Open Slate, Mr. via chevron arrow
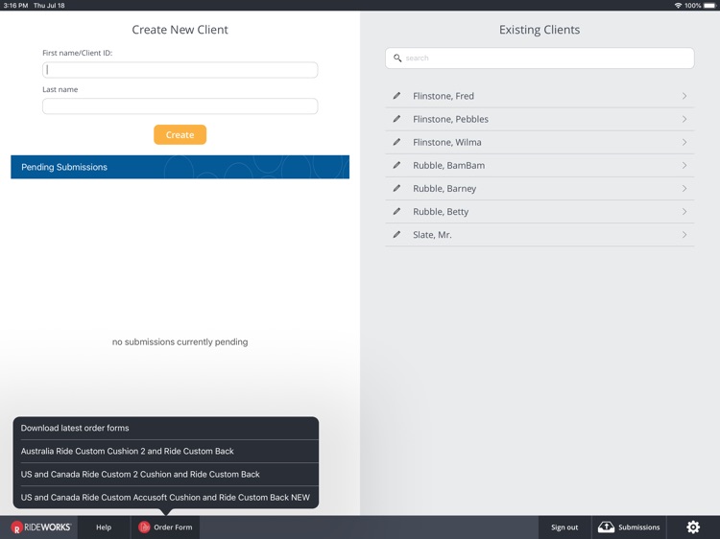 point(684,234)
